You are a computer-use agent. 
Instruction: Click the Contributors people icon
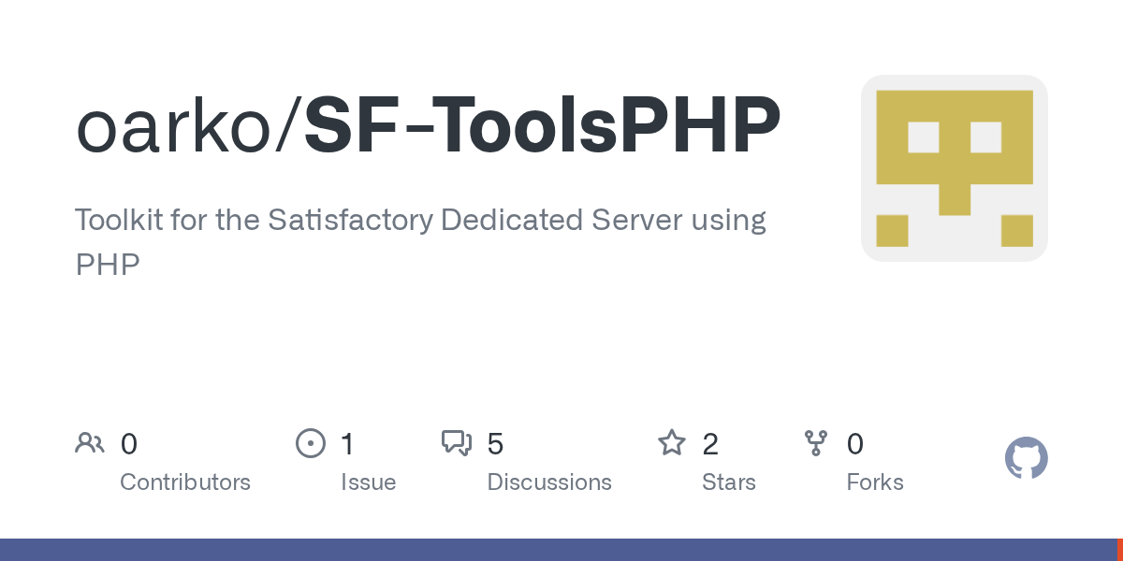(x=90, y=443)
